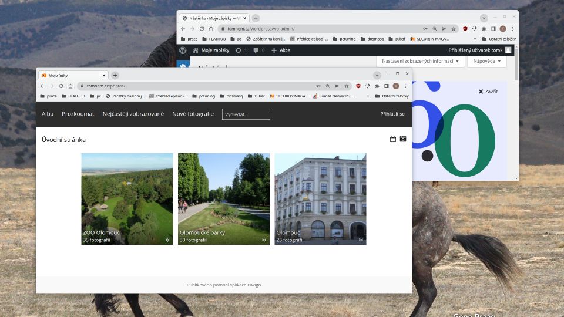Expand Nastavení zobrazených informací dropdown

(x=419, y=61)
